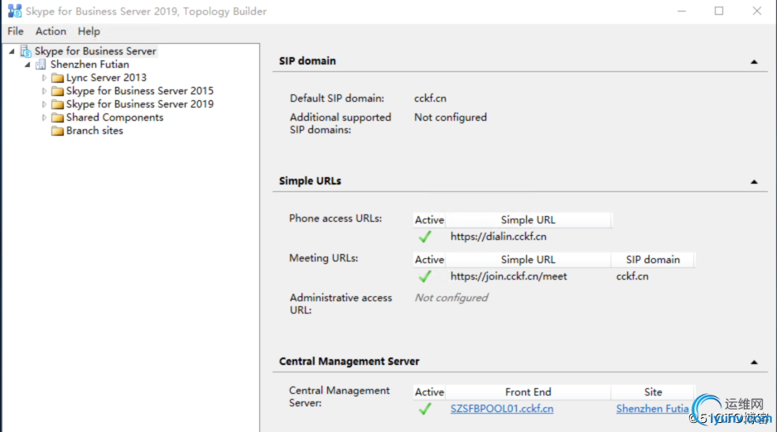Select Branch sites tree item
The image size is (777, 432).
(94, 131)
